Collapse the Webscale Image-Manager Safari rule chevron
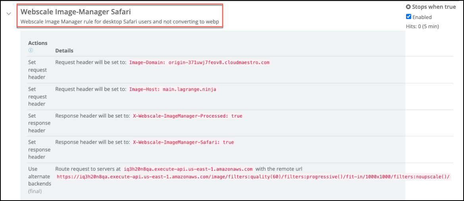 click(8, 14)
